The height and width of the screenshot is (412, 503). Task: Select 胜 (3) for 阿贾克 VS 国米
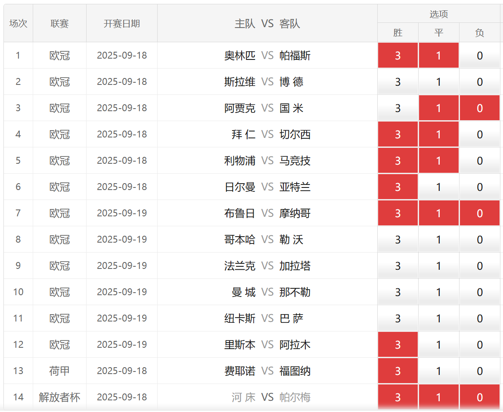(x=398, y=108)
